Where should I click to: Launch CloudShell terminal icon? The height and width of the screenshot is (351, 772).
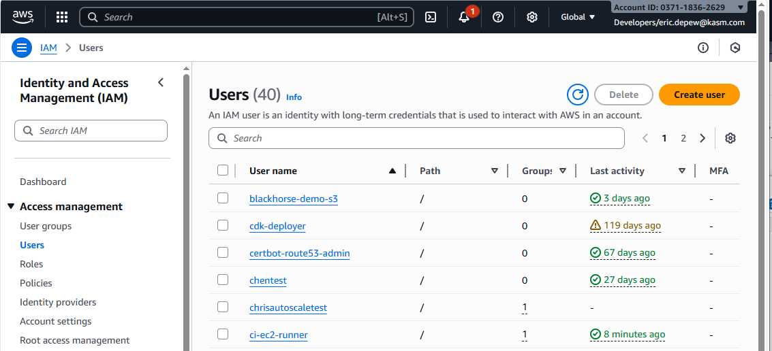pos(431,17)
